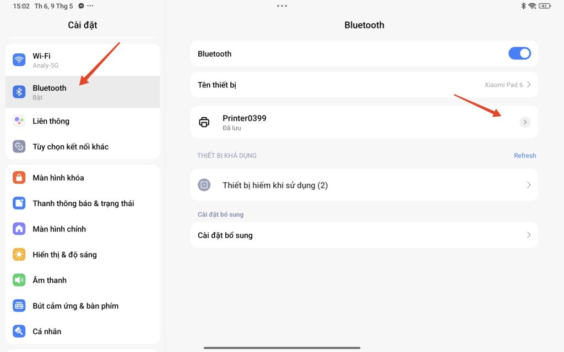Open the Liên thông icon
This screenshot has width=564, height=352.
tap(19, 121)
